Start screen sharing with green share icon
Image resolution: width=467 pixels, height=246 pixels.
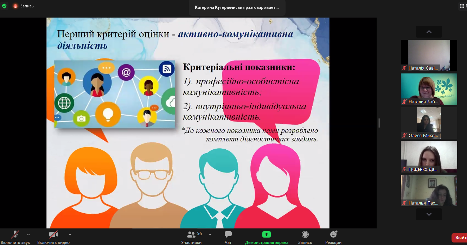click(266, 234)
